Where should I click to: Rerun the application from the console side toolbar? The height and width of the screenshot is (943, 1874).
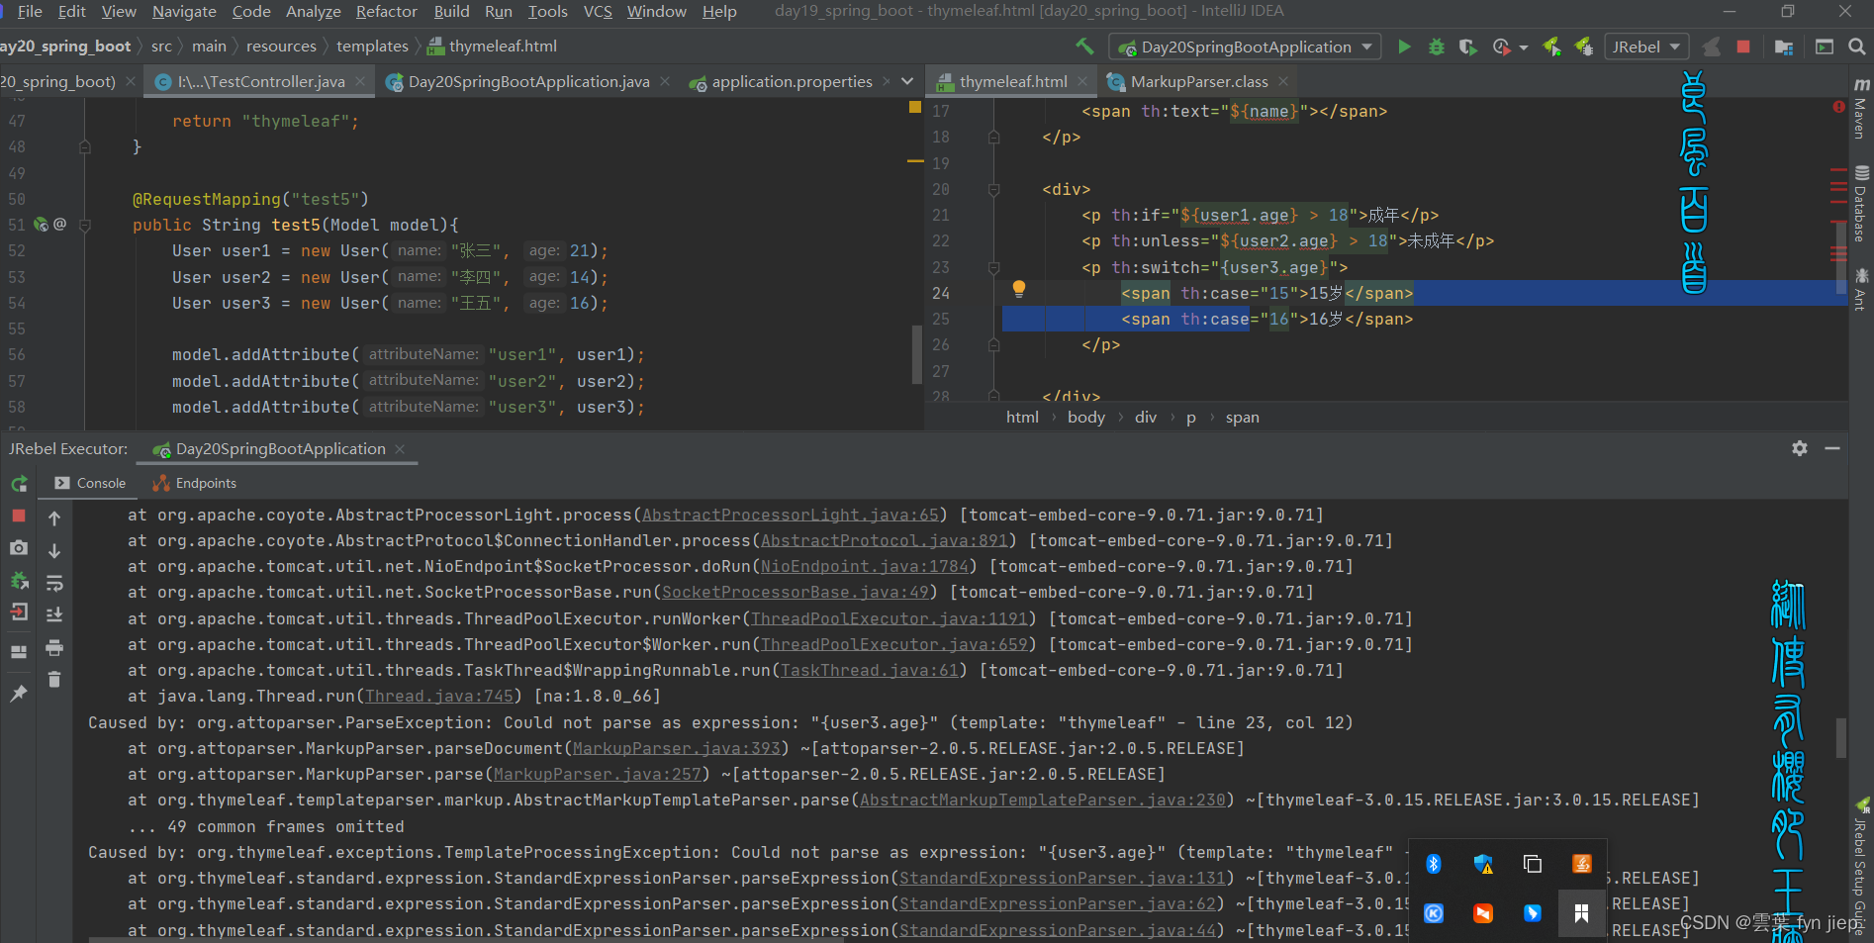point(19,484)
